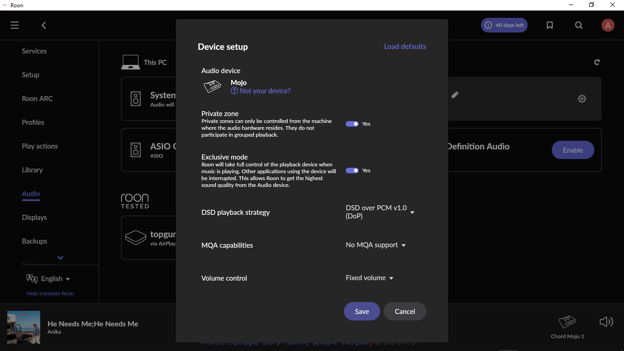Screen dimensions: 624x351
Task: Open device settings gear icon
Action: click(x=582, y=98)
